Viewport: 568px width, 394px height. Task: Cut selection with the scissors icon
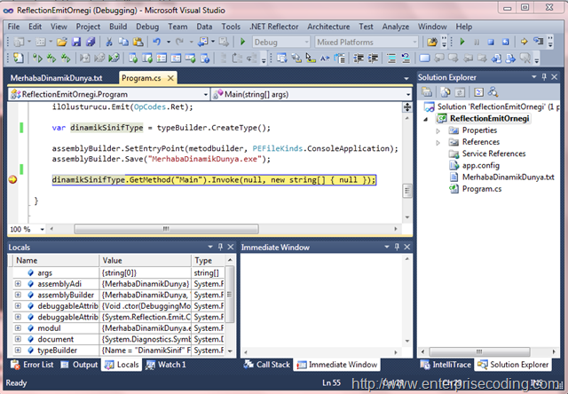[x=108, y=42]
